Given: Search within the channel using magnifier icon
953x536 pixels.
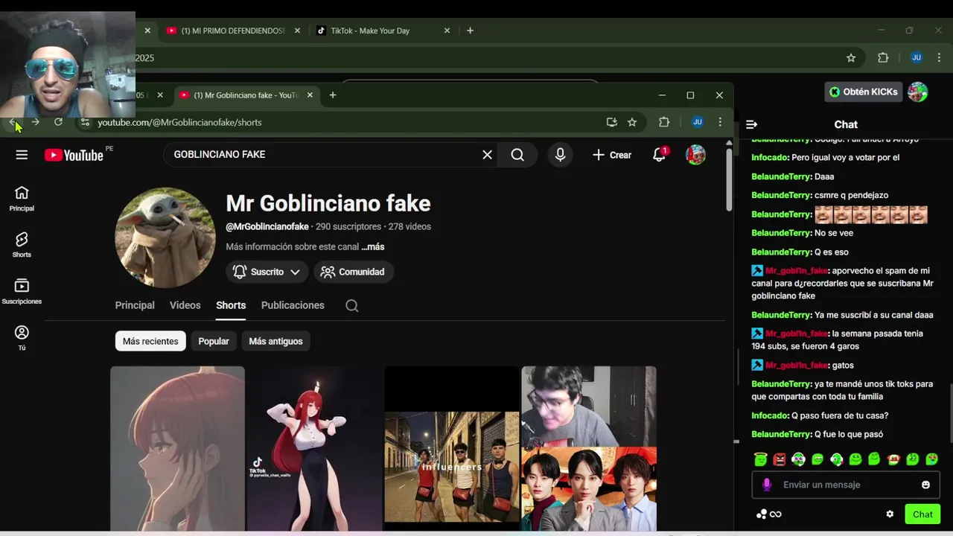Looking at the screenshot, I should tap(352, 305).
